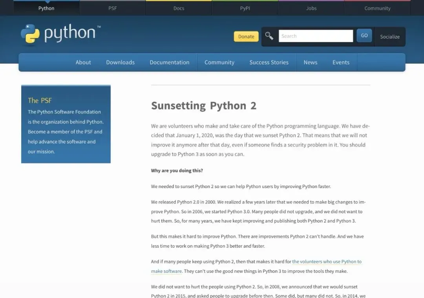The image size is (424, 298).
Task: Click the magnifying glass search icon
Action: tap(269, 36)
